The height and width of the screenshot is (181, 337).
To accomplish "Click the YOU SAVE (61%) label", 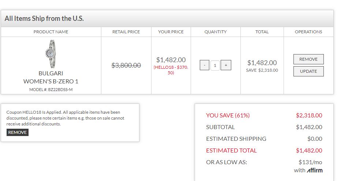I will point(228,115).
